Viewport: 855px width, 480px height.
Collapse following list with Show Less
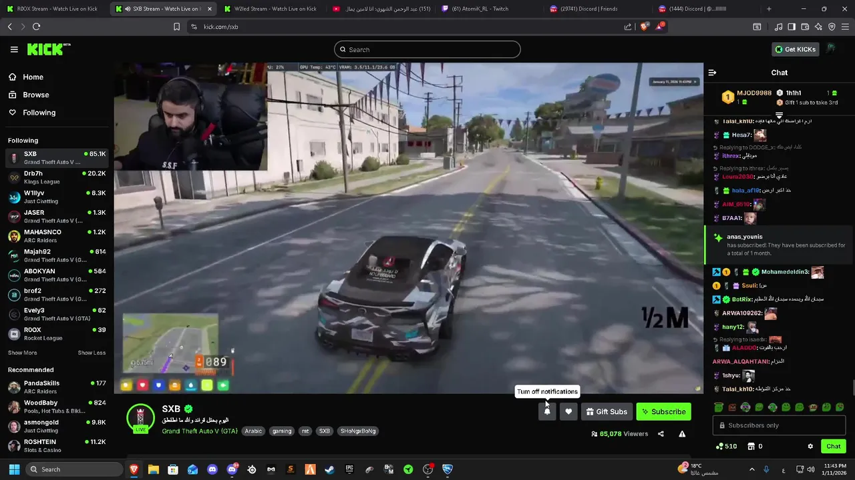(x=92, y=353)
